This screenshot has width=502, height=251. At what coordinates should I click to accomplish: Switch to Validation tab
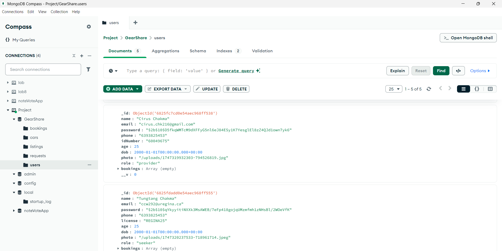point(262,51)
